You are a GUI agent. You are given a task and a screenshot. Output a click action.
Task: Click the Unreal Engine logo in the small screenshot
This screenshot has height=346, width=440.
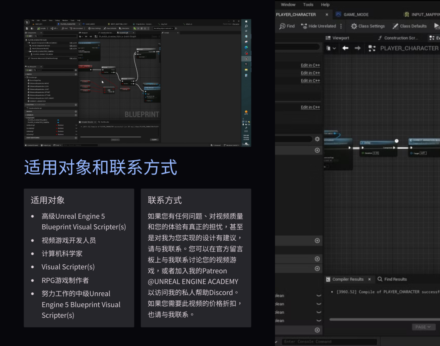click(x=27, y=22)
